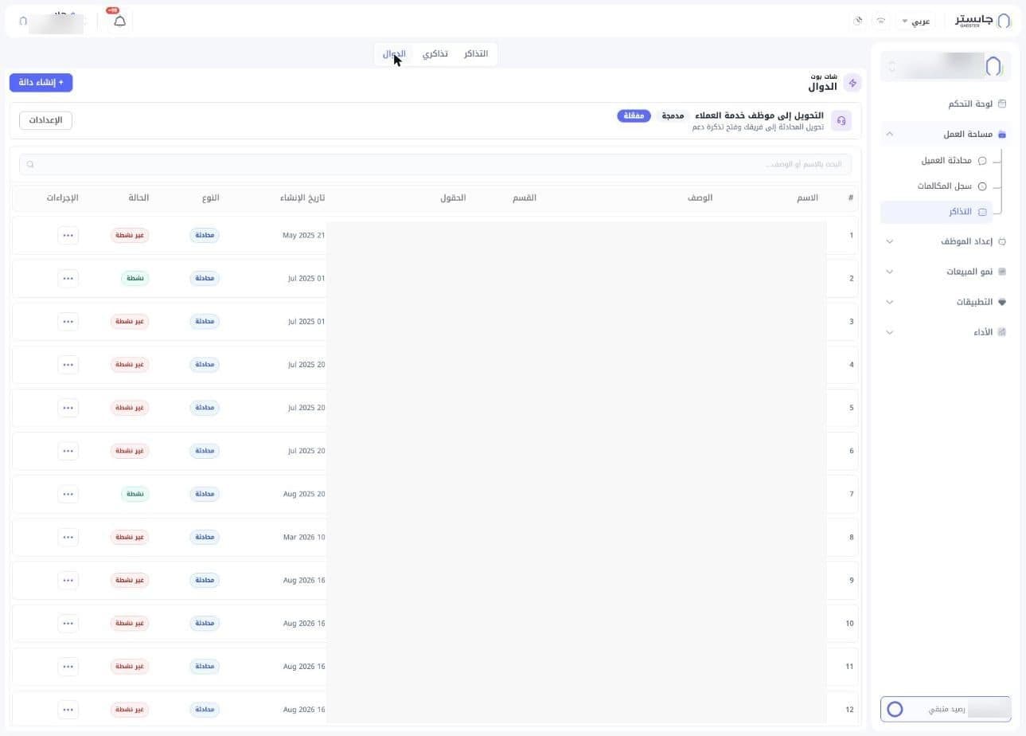Click the date May 2025 21 in row 1
Image resolution: width=1026 pixels, height=736 pixels.
pos(304,236)
